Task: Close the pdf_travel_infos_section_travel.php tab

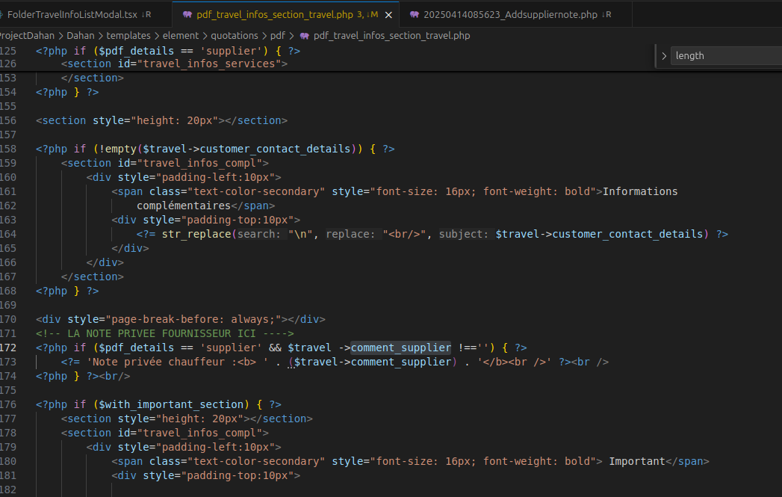Action: tap(388, 14)
